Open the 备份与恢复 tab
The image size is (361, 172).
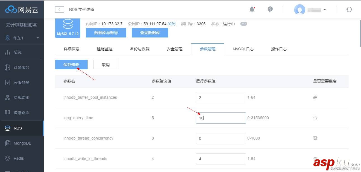click(x=140, y=49)
